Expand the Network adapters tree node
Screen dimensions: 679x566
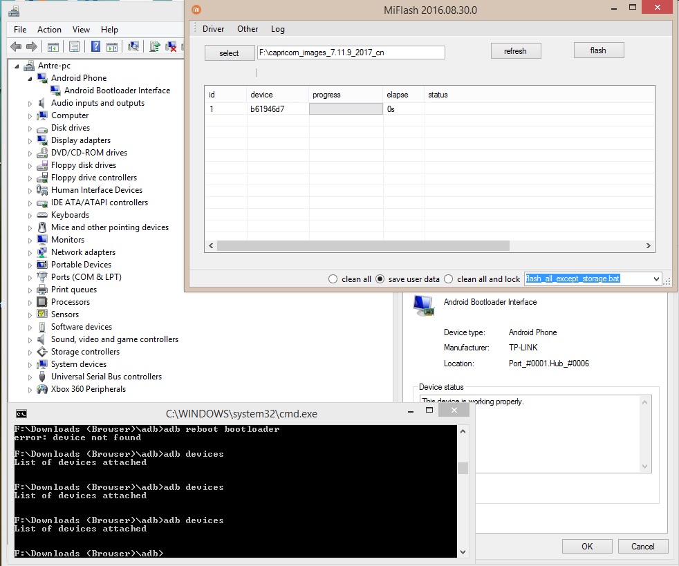(30, 253)
